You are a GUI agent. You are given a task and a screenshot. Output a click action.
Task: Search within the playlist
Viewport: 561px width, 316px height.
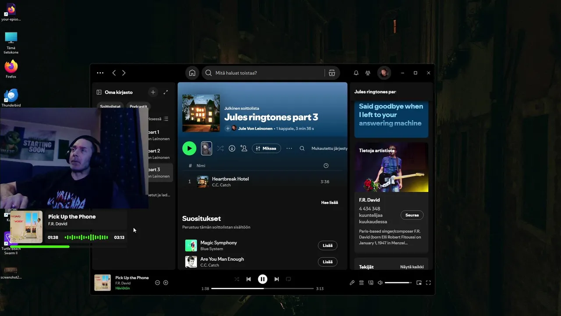pos(302,148)
